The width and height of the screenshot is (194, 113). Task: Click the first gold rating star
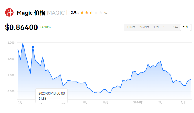tap(82, 12)
